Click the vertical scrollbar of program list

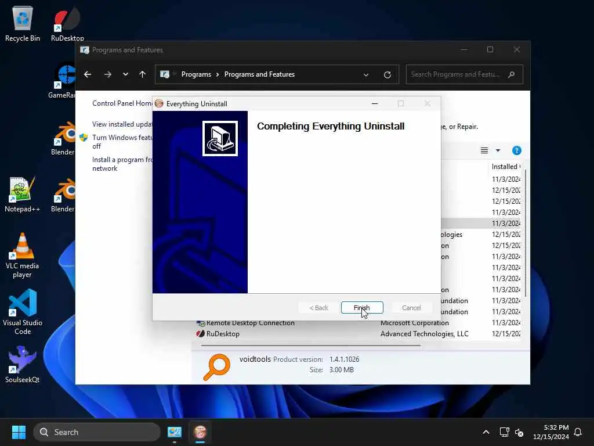click(x=526, y=233)
